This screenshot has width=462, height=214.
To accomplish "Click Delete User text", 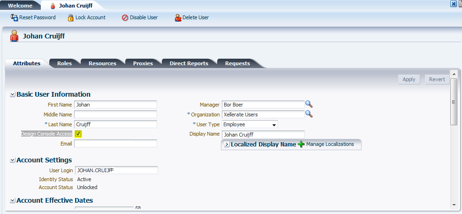I will 196,17.
